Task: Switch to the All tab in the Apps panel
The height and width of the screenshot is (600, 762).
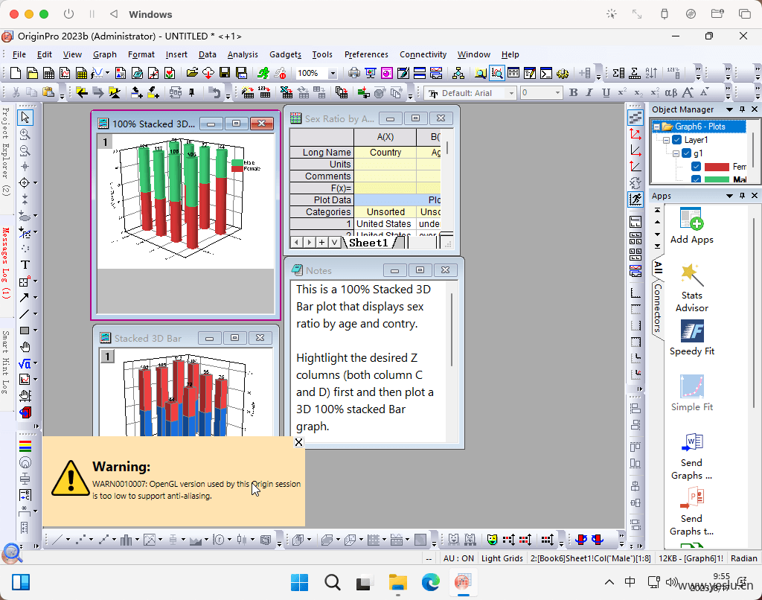Action: [x=658, y=267]
